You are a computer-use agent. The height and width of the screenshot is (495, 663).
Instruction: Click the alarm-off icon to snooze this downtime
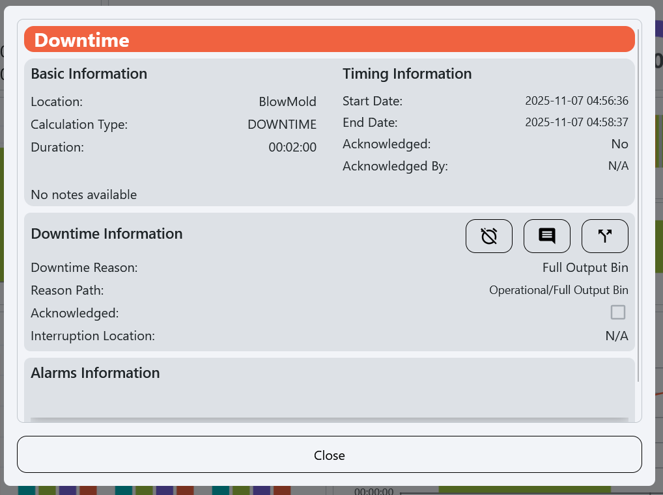coord(488,235)
